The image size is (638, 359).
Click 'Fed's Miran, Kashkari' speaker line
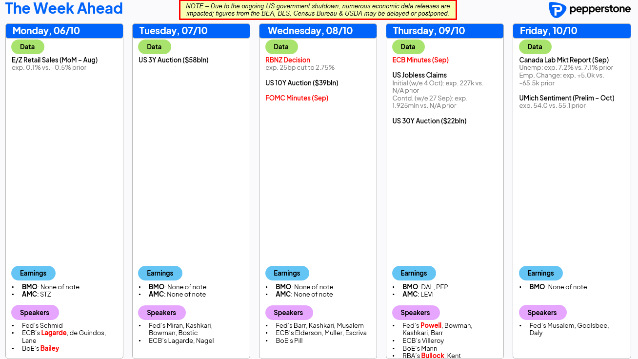(180, 326)
